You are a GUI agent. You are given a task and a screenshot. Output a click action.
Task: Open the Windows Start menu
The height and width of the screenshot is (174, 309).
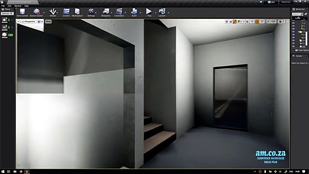(3, 172)
